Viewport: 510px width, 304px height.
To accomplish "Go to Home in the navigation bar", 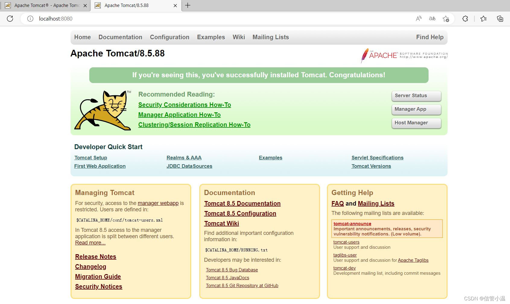I will pyautogui.click(x=82, y=37).
